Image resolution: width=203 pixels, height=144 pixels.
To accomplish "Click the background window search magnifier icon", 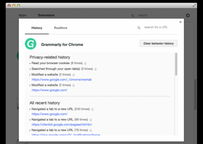I will pyautogui.click(x=133, y=16).
